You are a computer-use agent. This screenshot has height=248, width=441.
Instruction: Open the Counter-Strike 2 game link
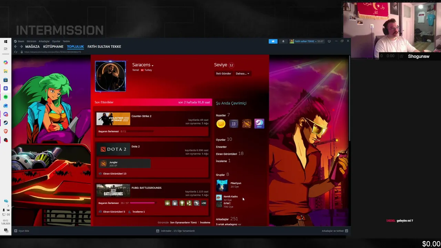(x=141, y=116)
